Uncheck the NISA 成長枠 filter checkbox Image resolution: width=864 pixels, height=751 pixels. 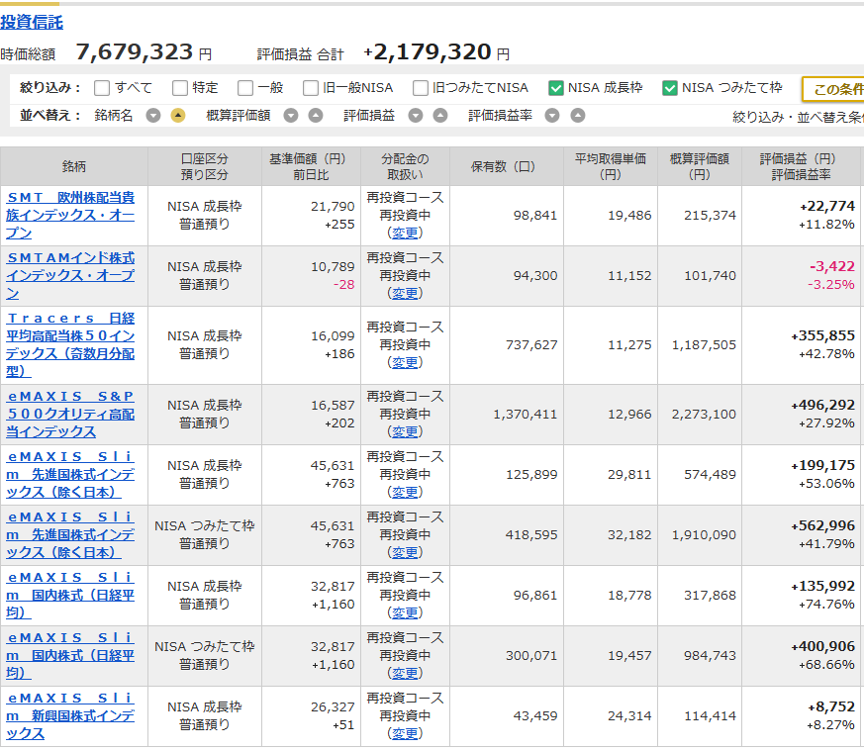point(556,88)
